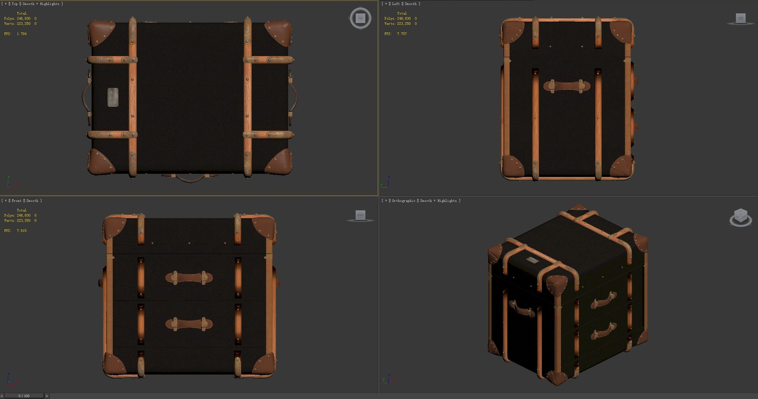Click the 'FPS: 7.615' statistic in the Front viewport
Image resolution: width=758 pixels, height=399 pixels.
[15, 231]
